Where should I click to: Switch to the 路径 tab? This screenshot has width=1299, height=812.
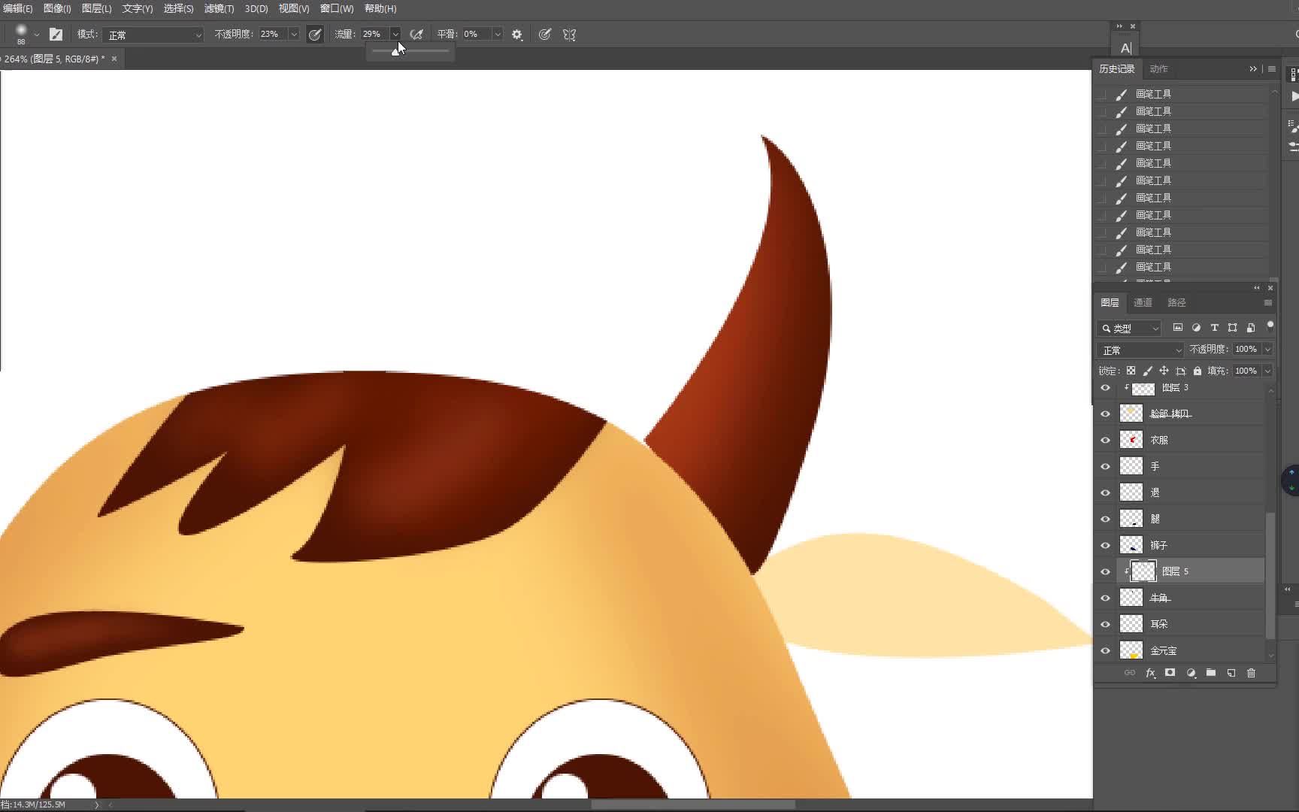click(1176, 302)
